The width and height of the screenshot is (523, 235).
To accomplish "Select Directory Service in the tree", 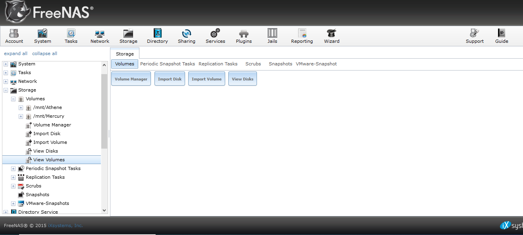I will point(38,212).
